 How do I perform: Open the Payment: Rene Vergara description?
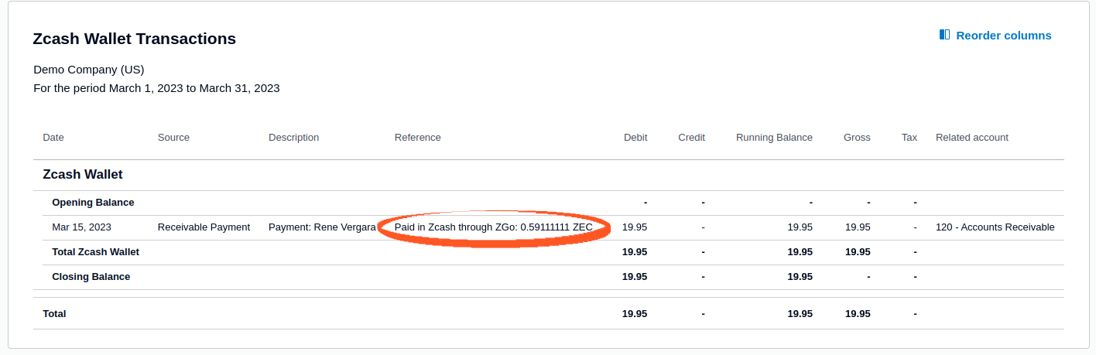point(322,227)
